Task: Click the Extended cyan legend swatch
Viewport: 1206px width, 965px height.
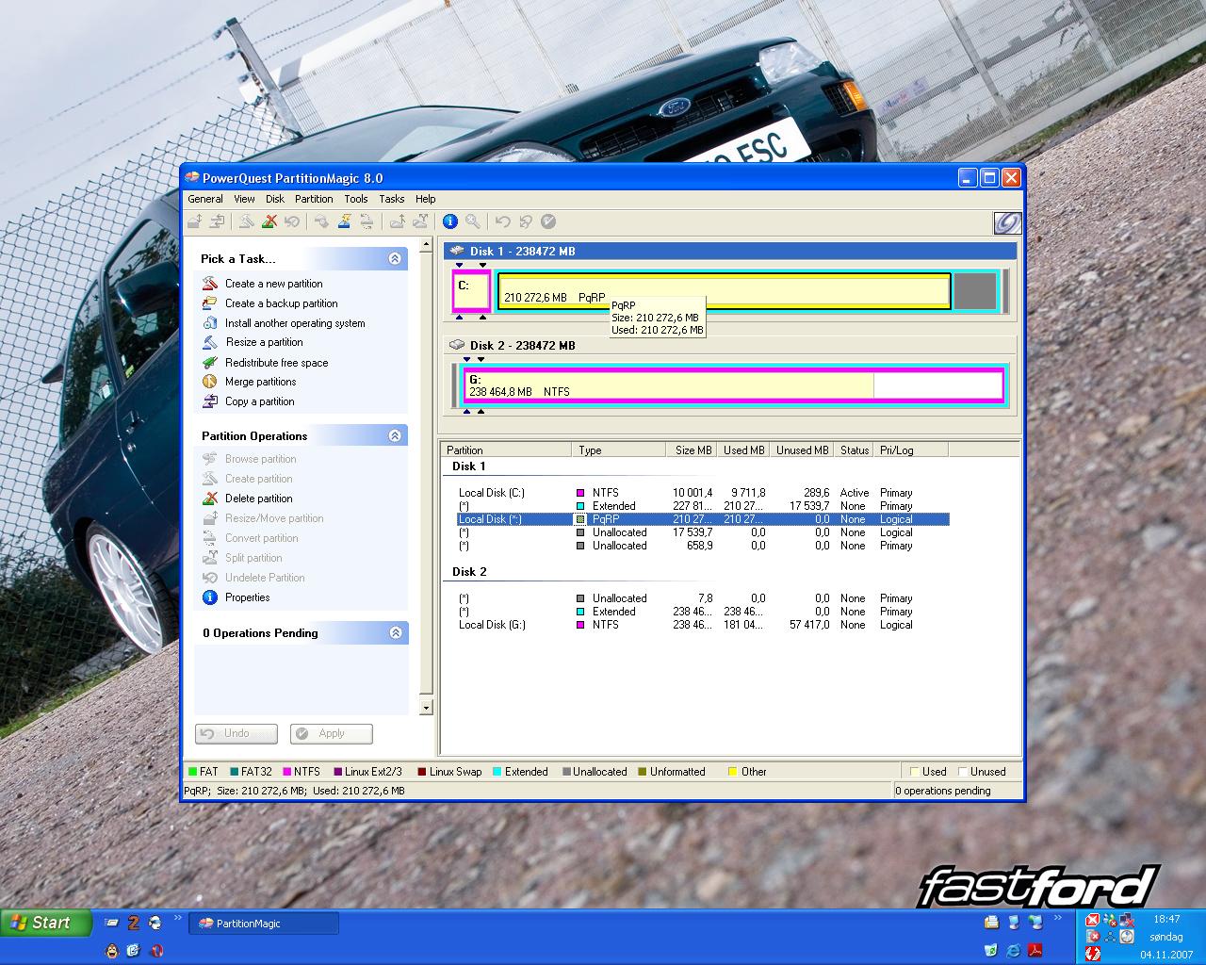Action: tap(497, 772)
